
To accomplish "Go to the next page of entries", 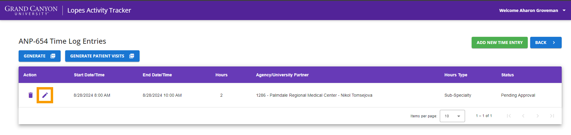I will click(537, 116).
